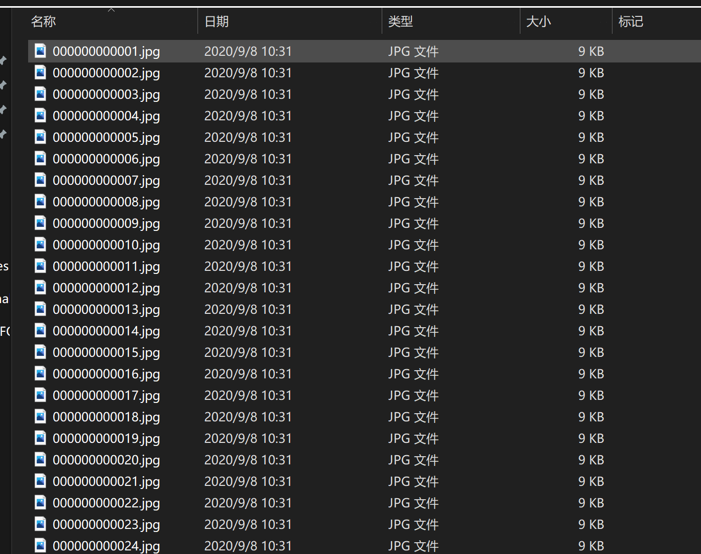Click the file icon of 000000000013.jpg
This screenshot has height=554, width=701.
pyautogui.click(x=40, y=309)
